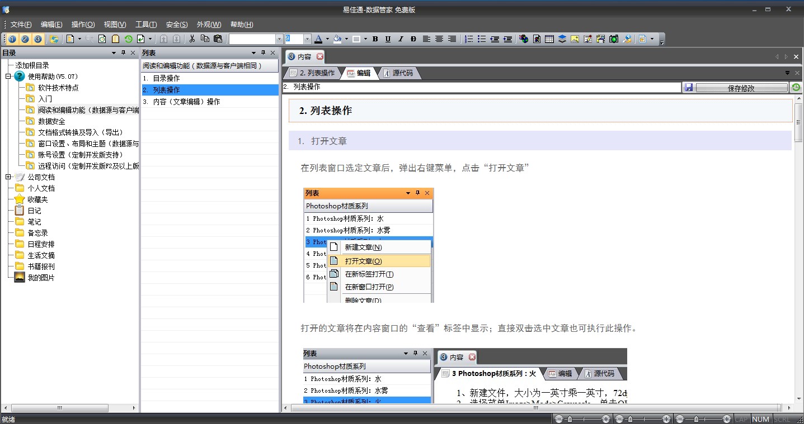This screenshot has width=804, height=424.
Task: Toggle bold formatting
Action: (x=375, y=39)
